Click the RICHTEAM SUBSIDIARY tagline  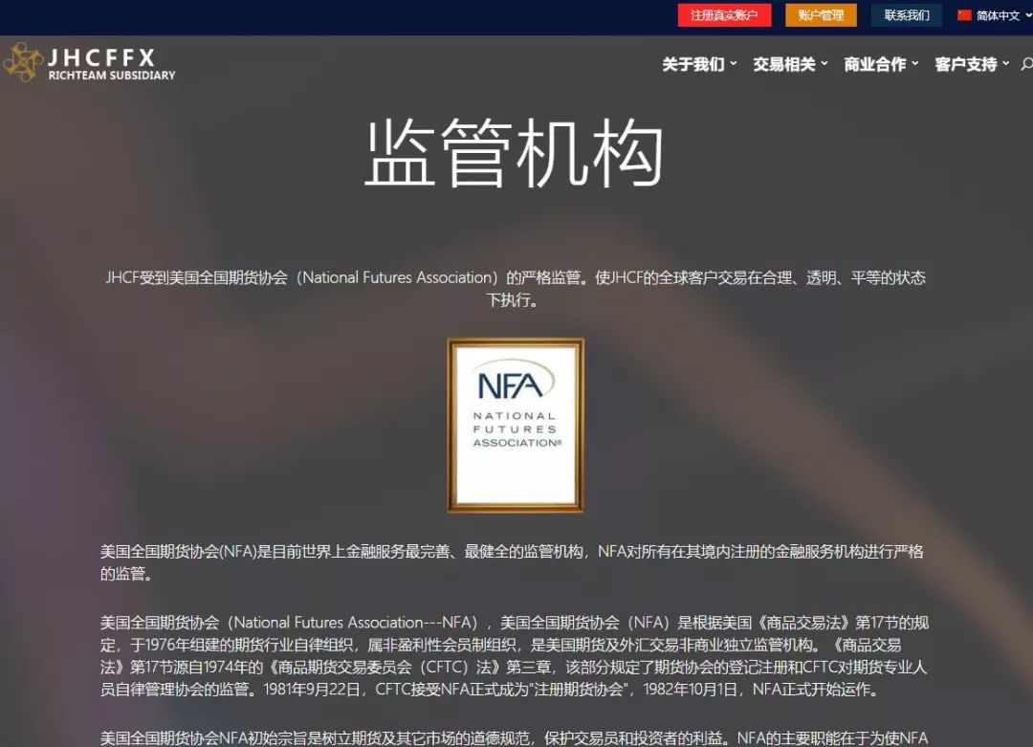(x=112, y=76)
